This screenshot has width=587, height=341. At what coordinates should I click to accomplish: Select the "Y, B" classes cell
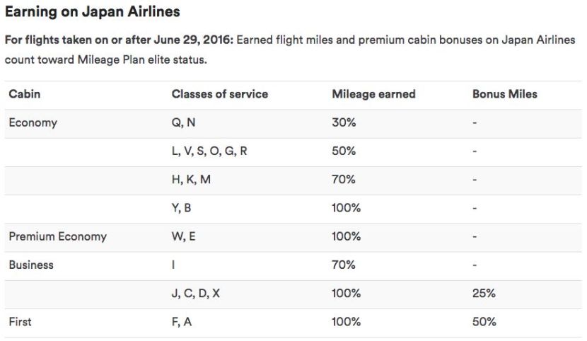click(x=182, y=208)
